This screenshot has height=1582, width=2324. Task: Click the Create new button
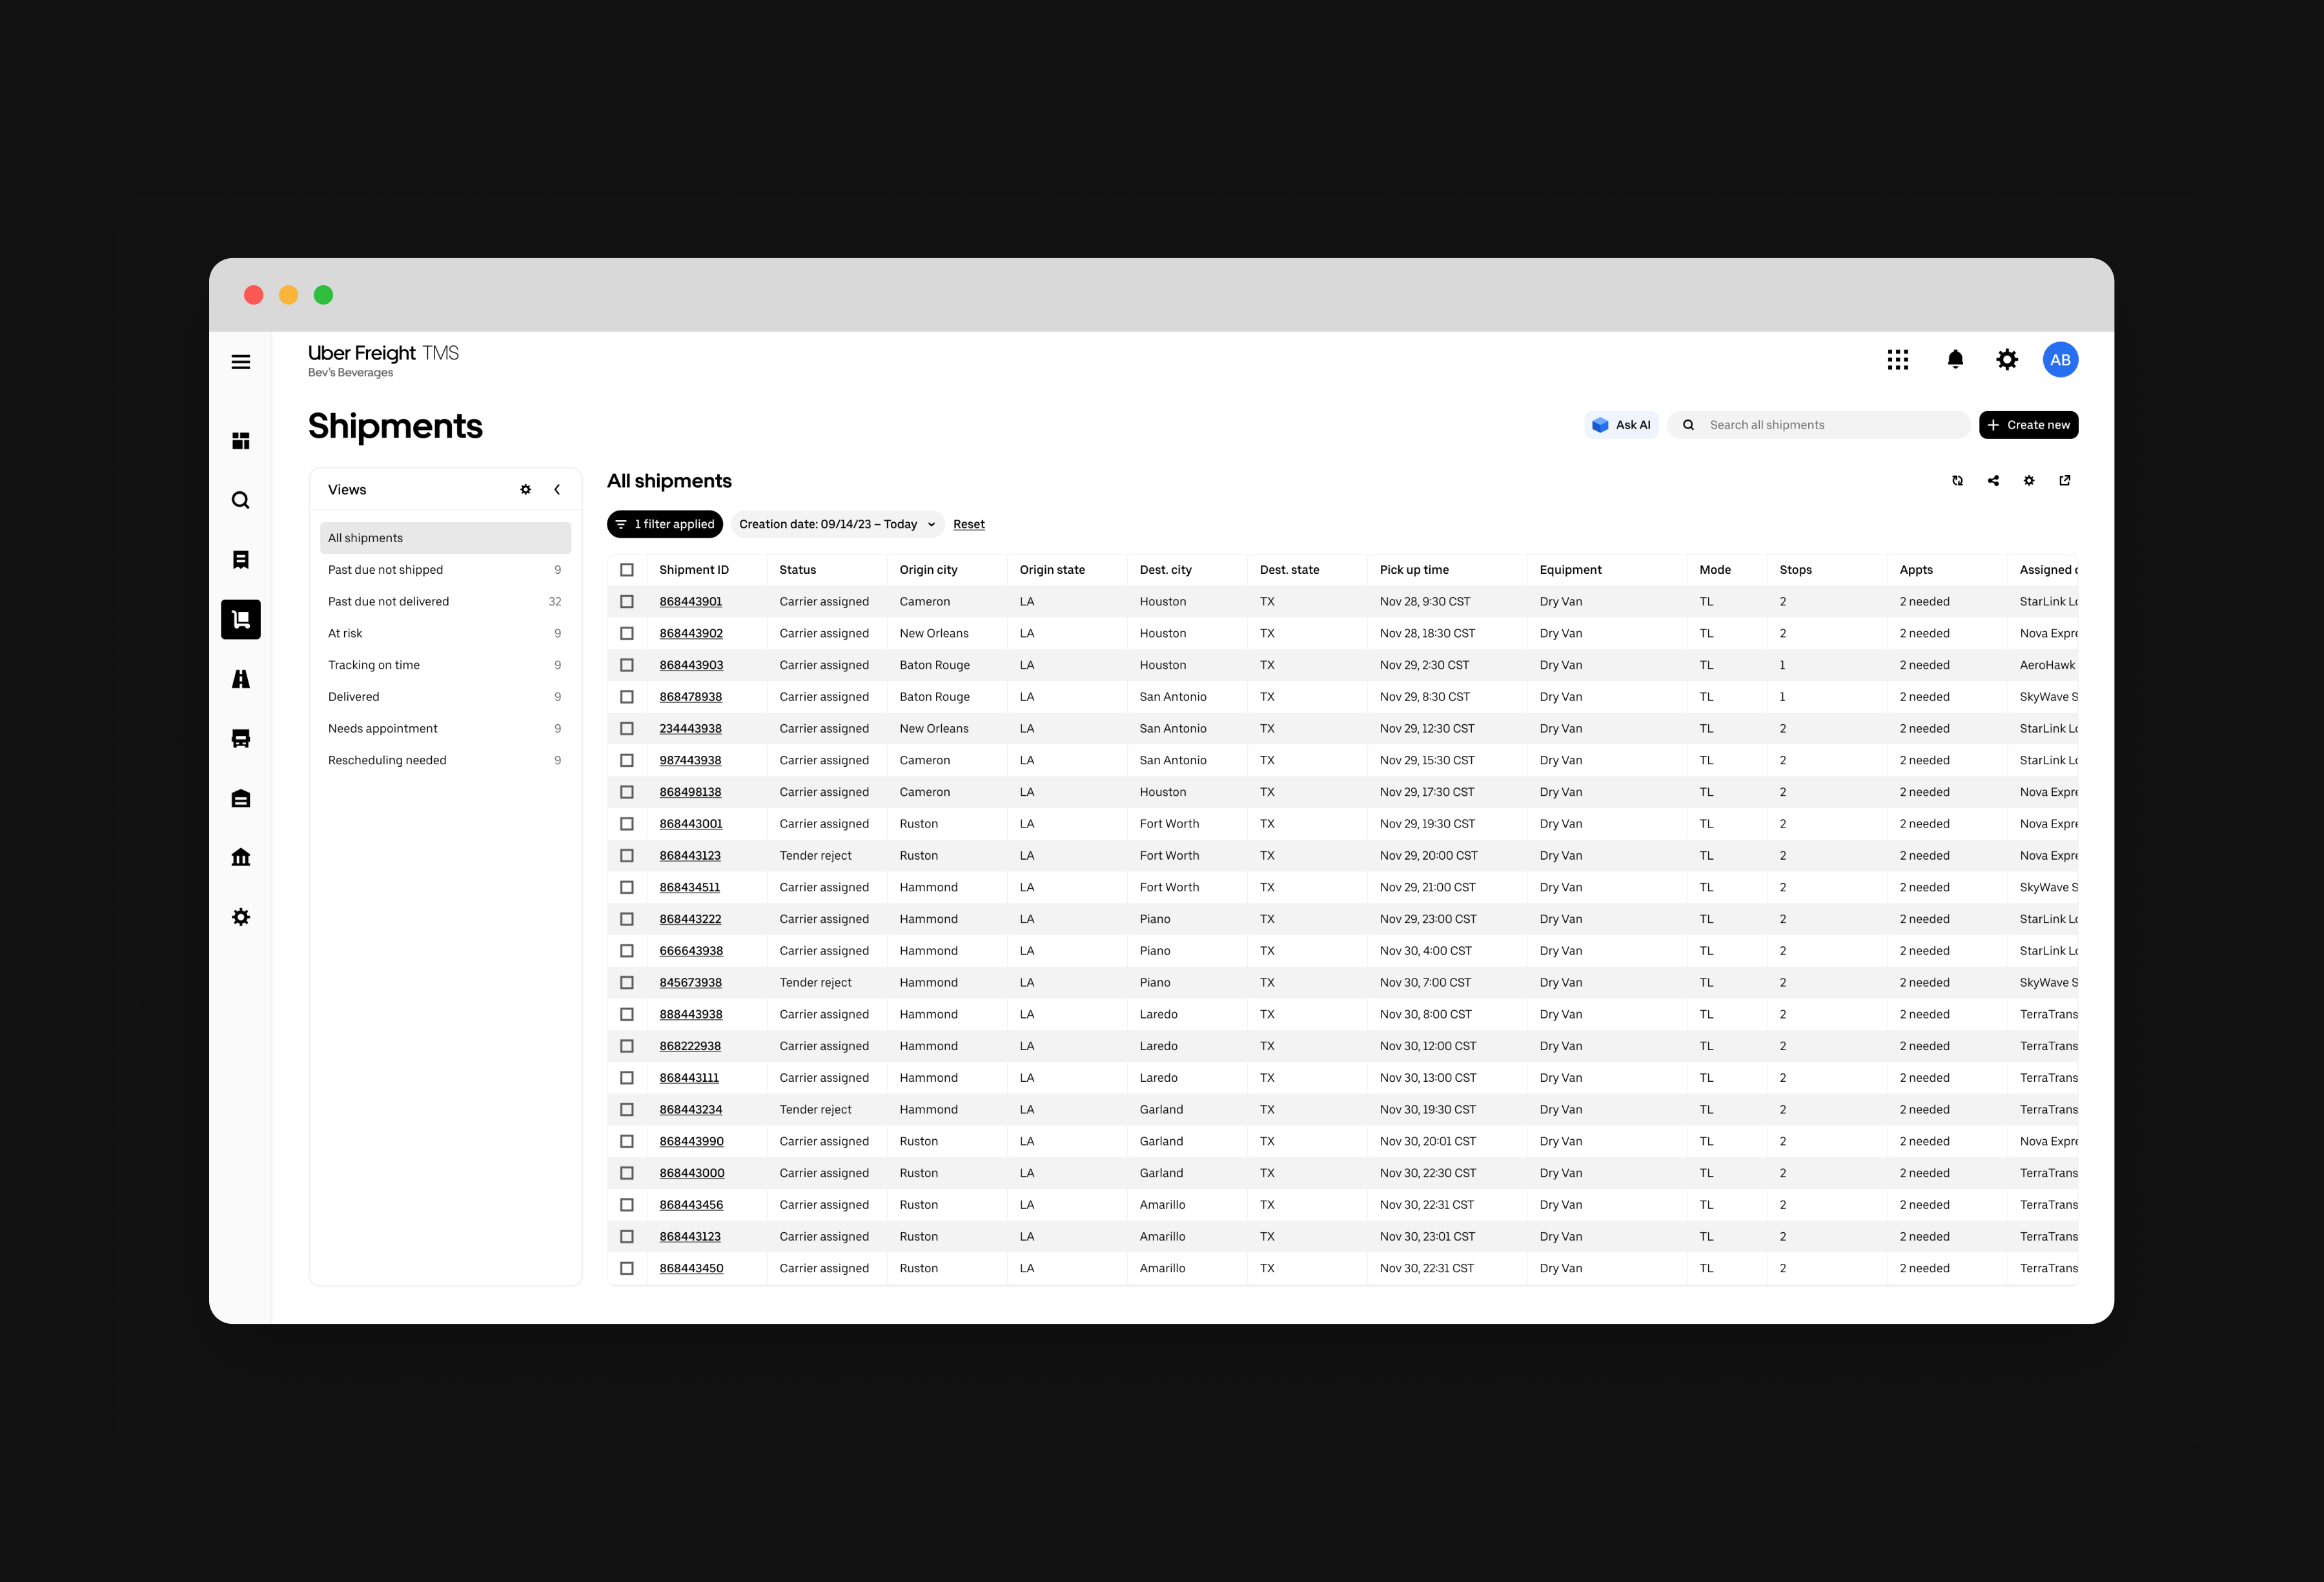(x=2028, y=425)
